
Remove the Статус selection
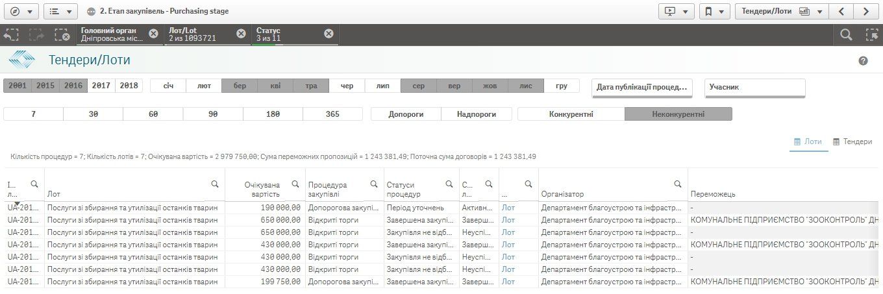coord(329,34)
